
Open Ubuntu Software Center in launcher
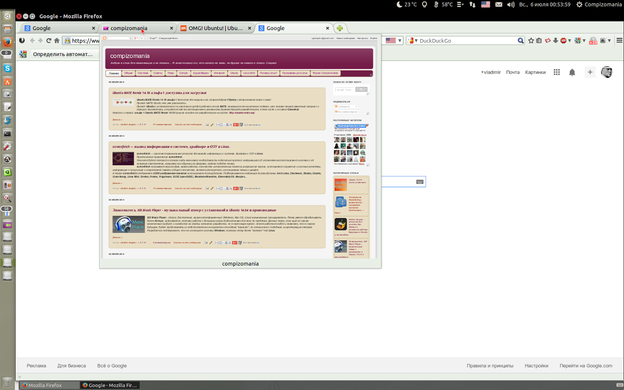click(7, 82)
